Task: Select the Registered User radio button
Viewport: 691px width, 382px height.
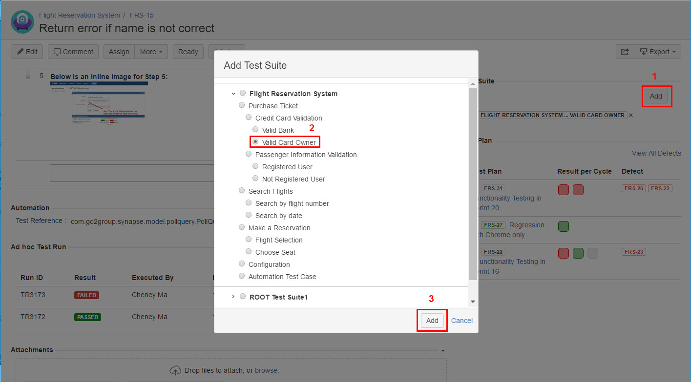Action: (x=255, y=166)
